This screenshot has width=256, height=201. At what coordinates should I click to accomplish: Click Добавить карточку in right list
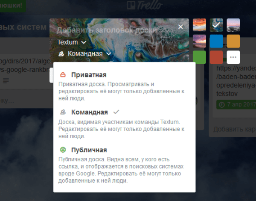235,129
